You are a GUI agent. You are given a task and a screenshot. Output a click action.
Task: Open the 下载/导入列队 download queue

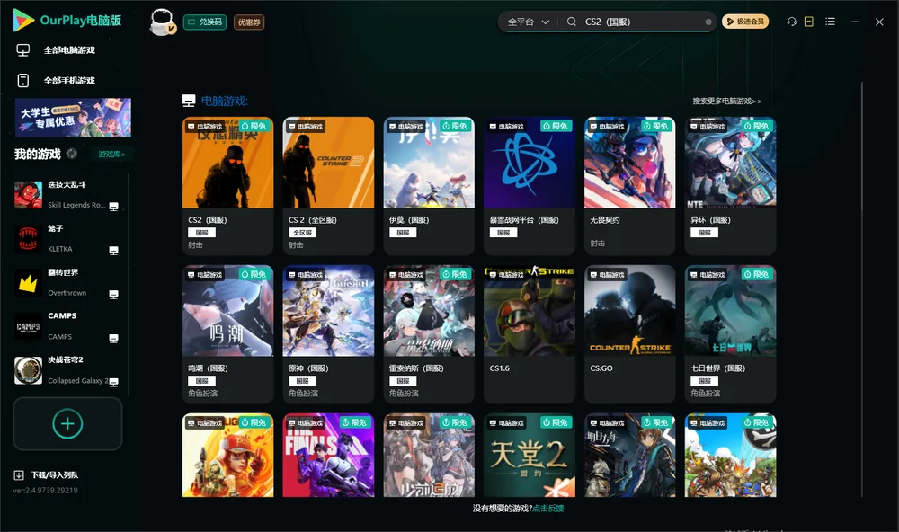pos(47,475)
